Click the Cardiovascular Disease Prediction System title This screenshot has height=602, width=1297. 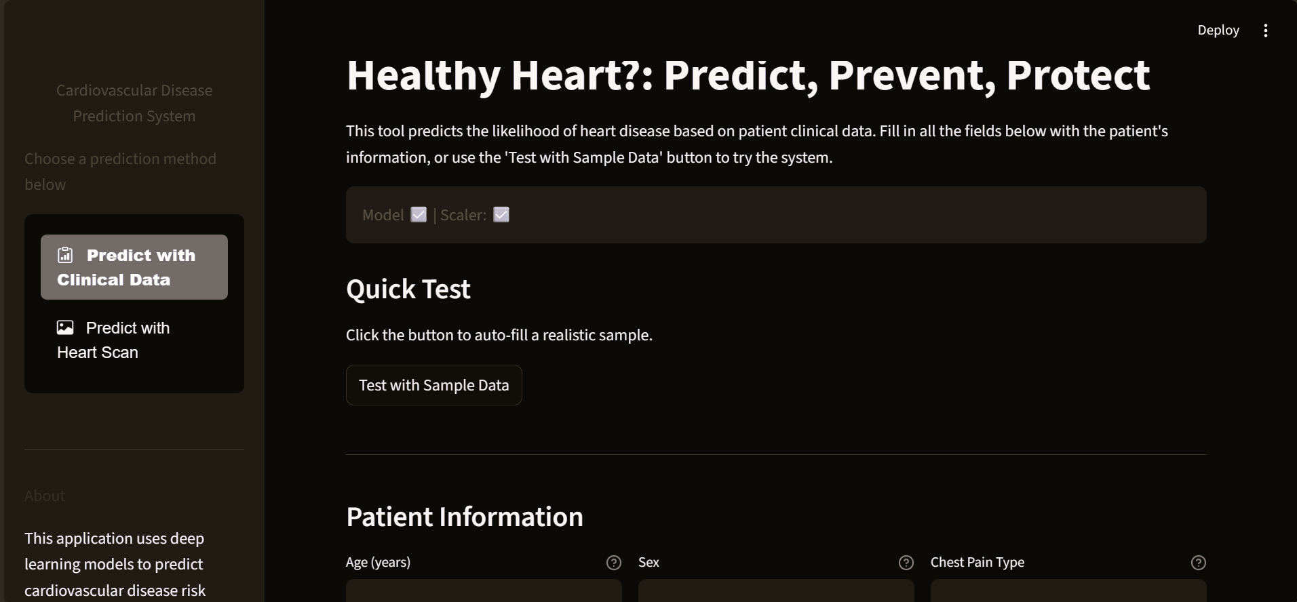click(134, 103)
